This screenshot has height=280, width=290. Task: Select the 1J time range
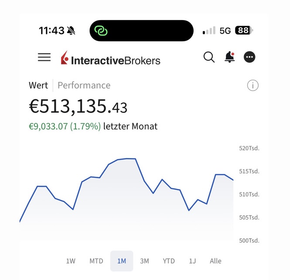tap(192, 261)
